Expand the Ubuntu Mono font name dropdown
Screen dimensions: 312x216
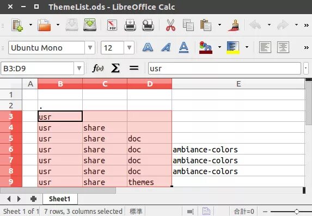tap(90, 47)
